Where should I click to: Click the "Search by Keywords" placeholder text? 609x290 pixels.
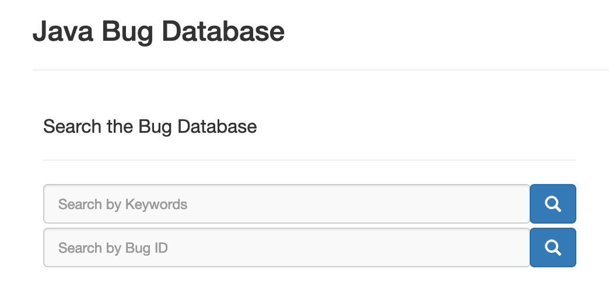pos(123,204)
